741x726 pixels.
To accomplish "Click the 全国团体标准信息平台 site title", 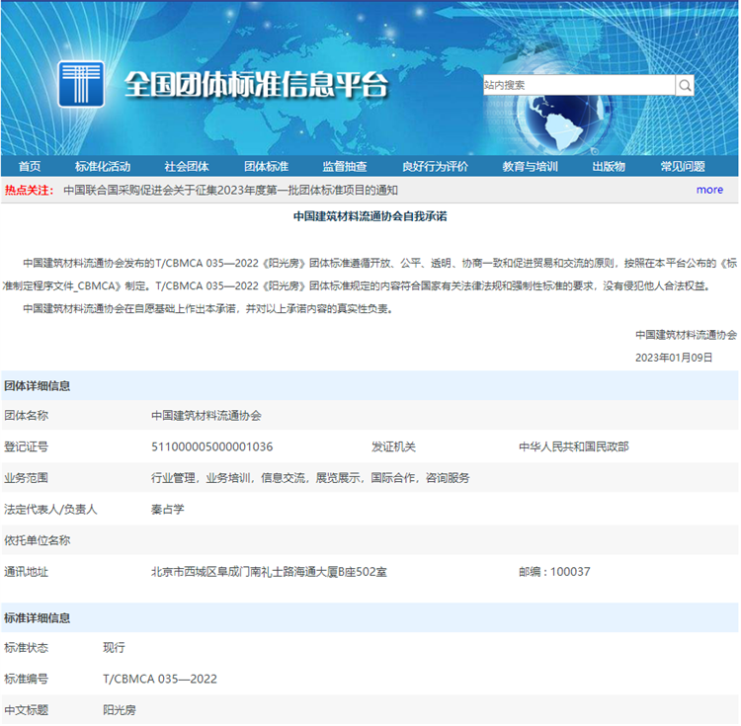I will click(256, 85).
